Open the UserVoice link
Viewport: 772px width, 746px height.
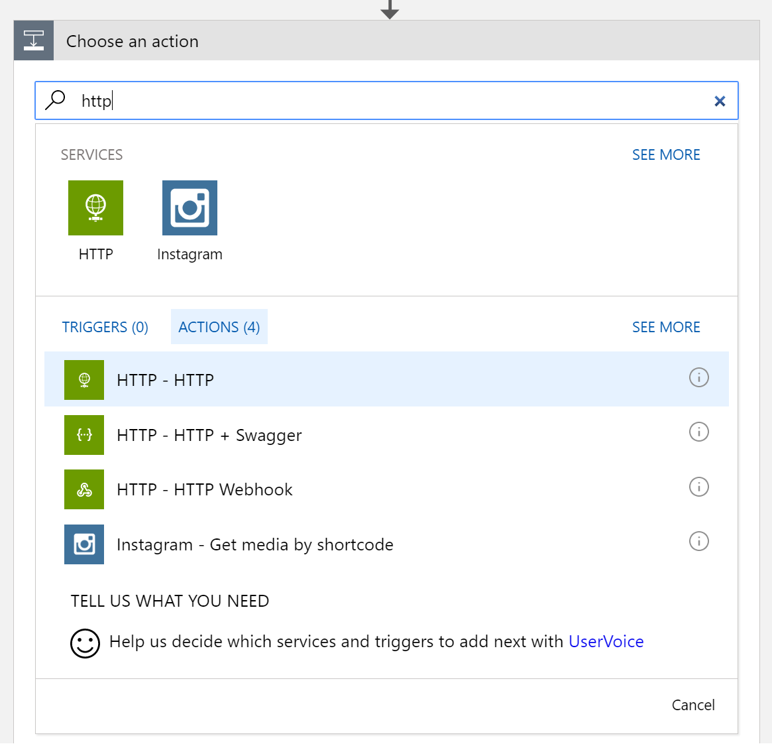[606, 641]
